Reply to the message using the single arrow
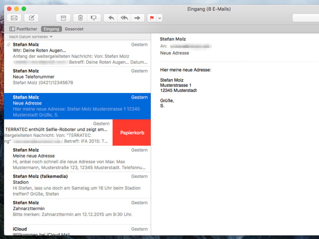319x239 pixels. (111, 18)
